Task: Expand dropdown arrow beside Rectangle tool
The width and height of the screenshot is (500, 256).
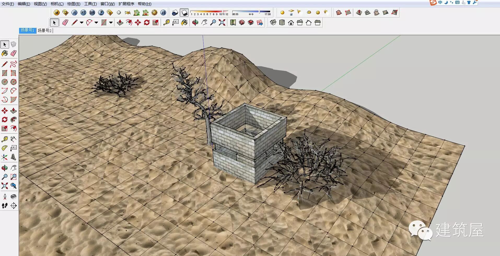Action: (x=111, y=23)
